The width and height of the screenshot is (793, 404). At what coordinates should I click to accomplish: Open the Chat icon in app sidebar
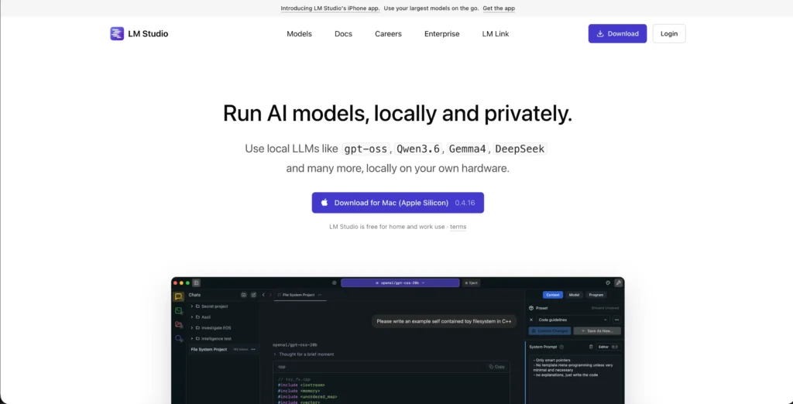[x=179, y=296]
